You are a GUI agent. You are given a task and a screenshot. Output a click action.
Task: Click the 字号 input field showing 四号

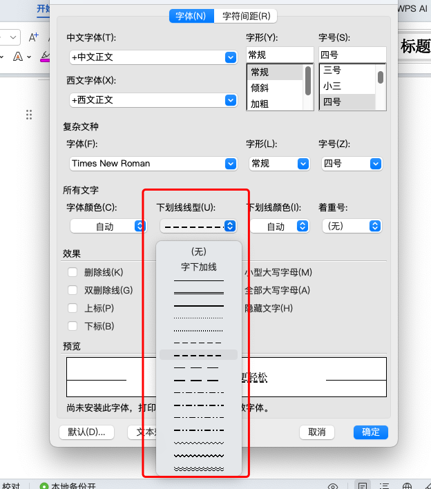352,55
